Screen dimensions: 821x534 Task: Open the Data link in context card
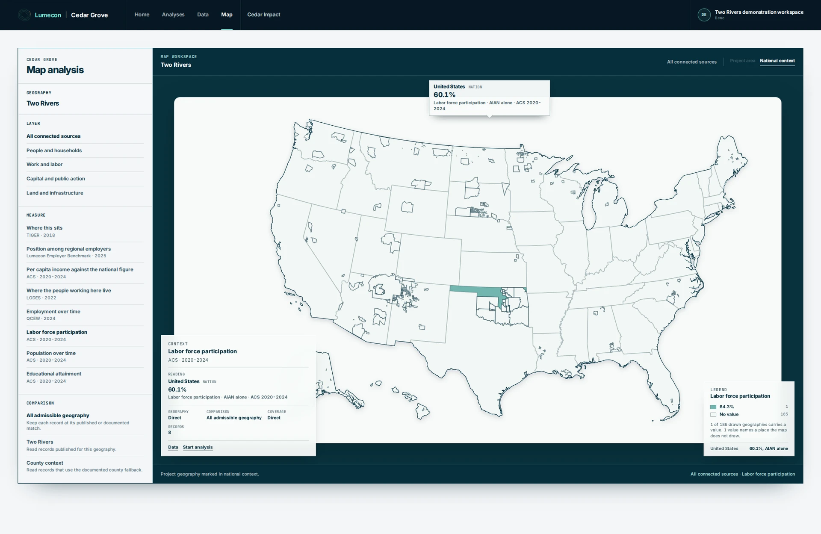pyautogui.click(x=173, y=447)
